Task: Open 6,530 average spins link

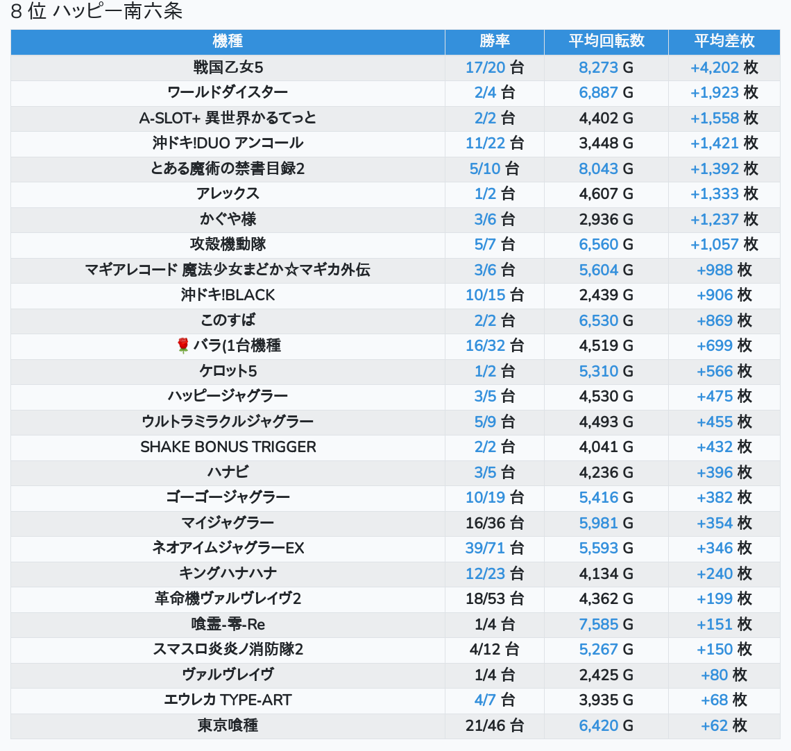Action: tap(598, 320)
